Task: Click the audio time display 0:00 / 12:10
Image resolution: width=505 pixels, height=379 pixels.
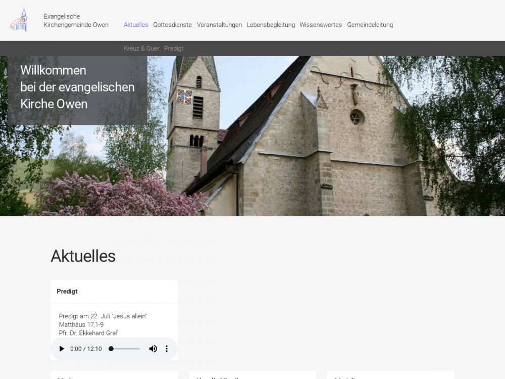Action: point(86,349)
